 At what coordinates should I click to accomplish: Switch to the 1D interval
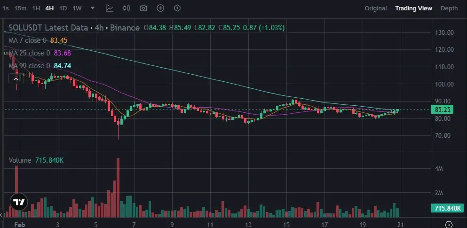[x=63, y=8]
